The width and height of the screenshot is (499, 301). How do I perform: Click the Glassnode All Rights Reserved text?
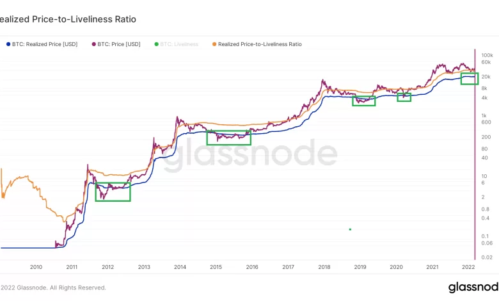53,288
